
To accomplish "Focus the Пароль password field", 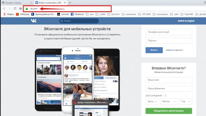I will (169, 41).
